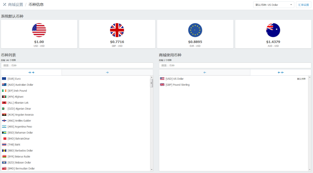Move selected currency right with single arrow

pos(107,72)
